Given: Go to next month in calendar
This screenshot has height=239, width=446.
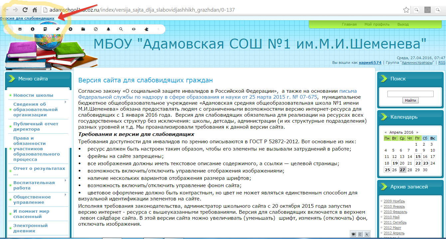Looking at the screenshot, I should [x=417, y=132].
